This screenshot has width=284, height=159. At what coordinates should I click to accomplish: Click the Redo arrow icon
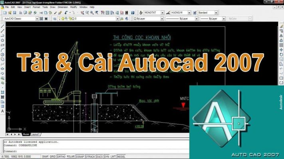[73, 13]
